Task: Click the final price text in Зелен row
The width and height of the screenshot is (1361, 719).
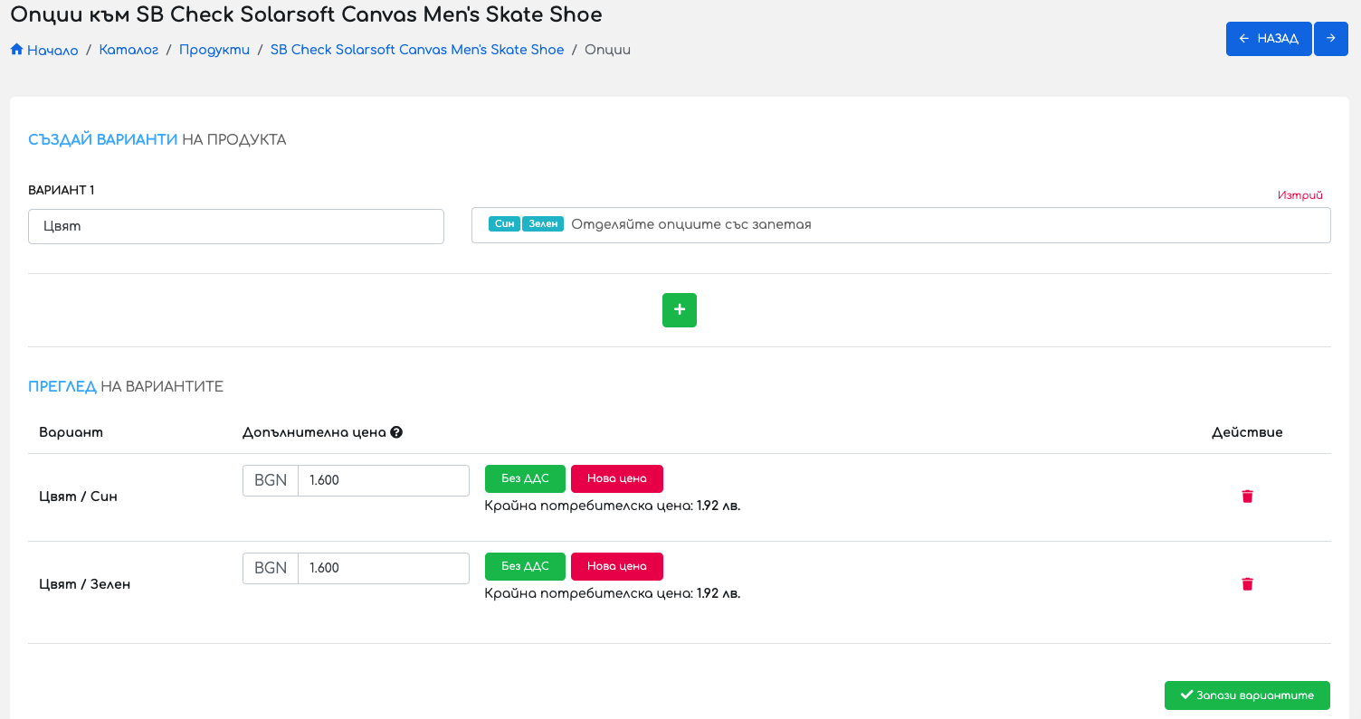Action: point(613,593)
